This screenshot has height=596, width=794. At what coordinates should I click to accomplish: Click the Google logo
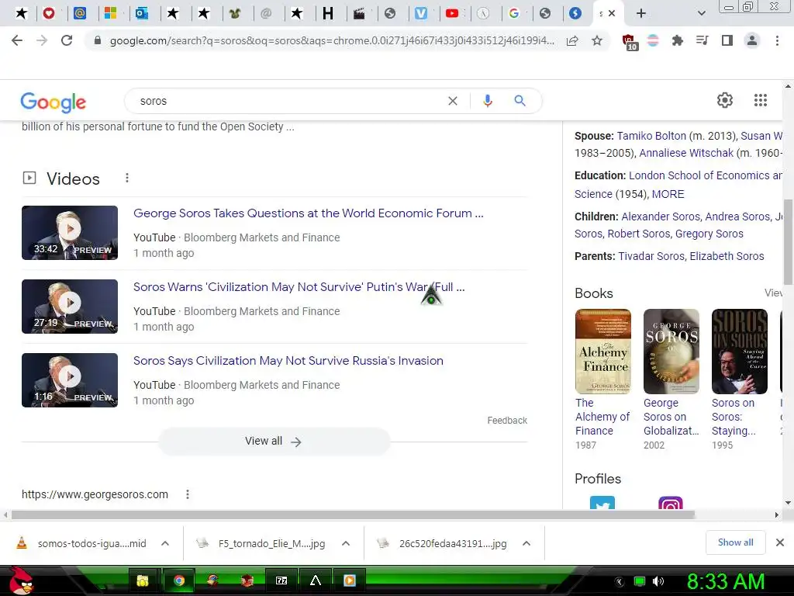(54, 102)
